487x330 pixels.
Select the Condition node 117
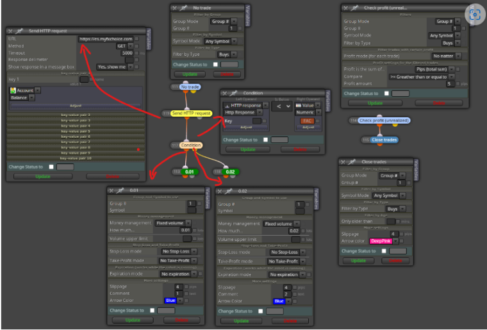pos(191,145)
